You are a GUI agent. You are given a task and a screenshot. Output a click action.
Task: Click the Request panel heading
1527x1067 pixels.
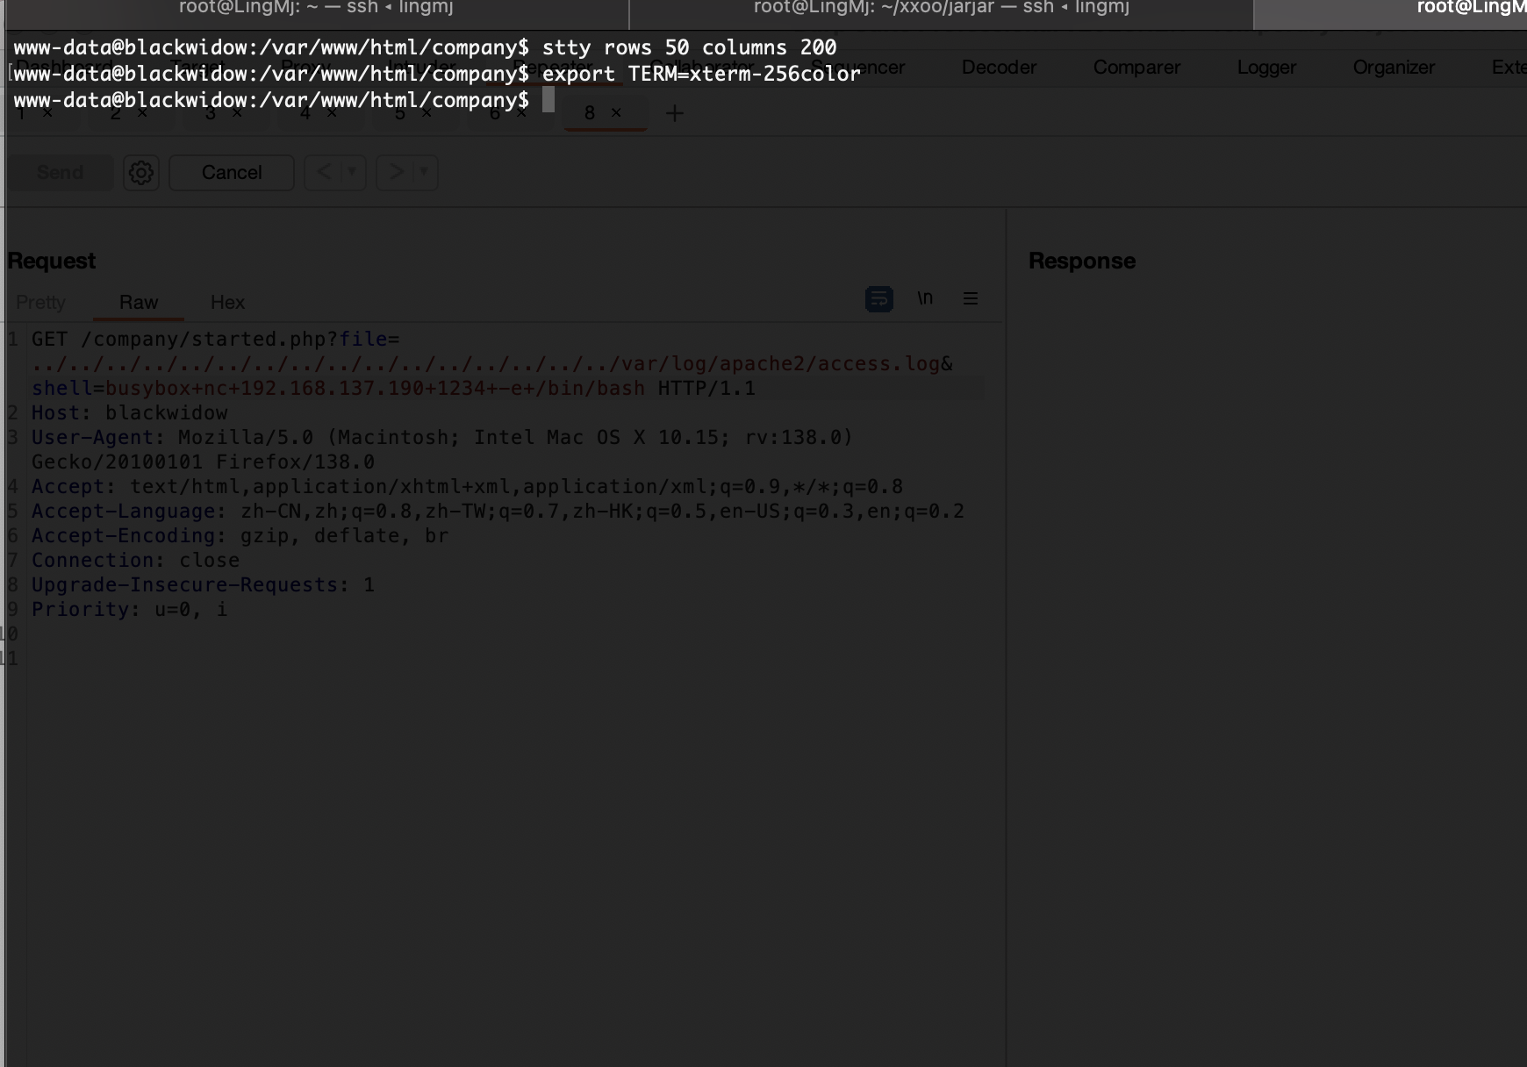(x=52, y=261)
